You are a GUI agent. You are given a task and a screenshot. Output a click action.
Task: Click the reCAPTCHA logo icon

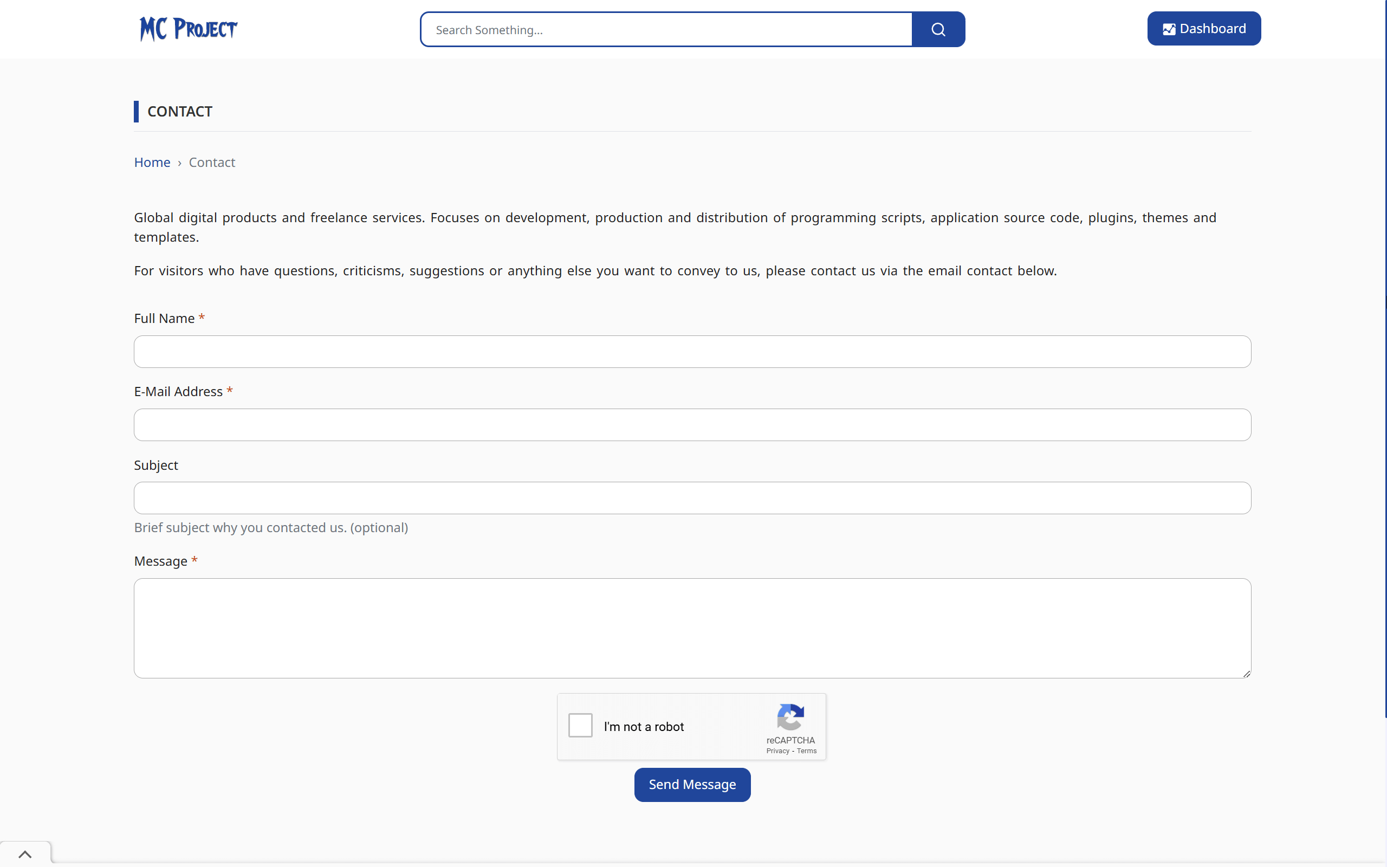(790, 717)
